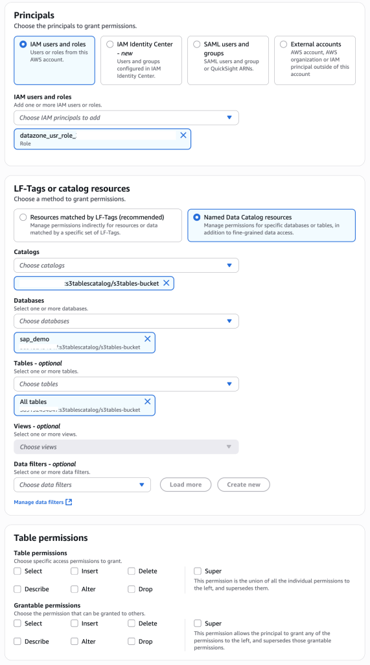Click the Tables - optional label
Image resolution: width=370 pixels, height=665 pixels.
[38, 363]
